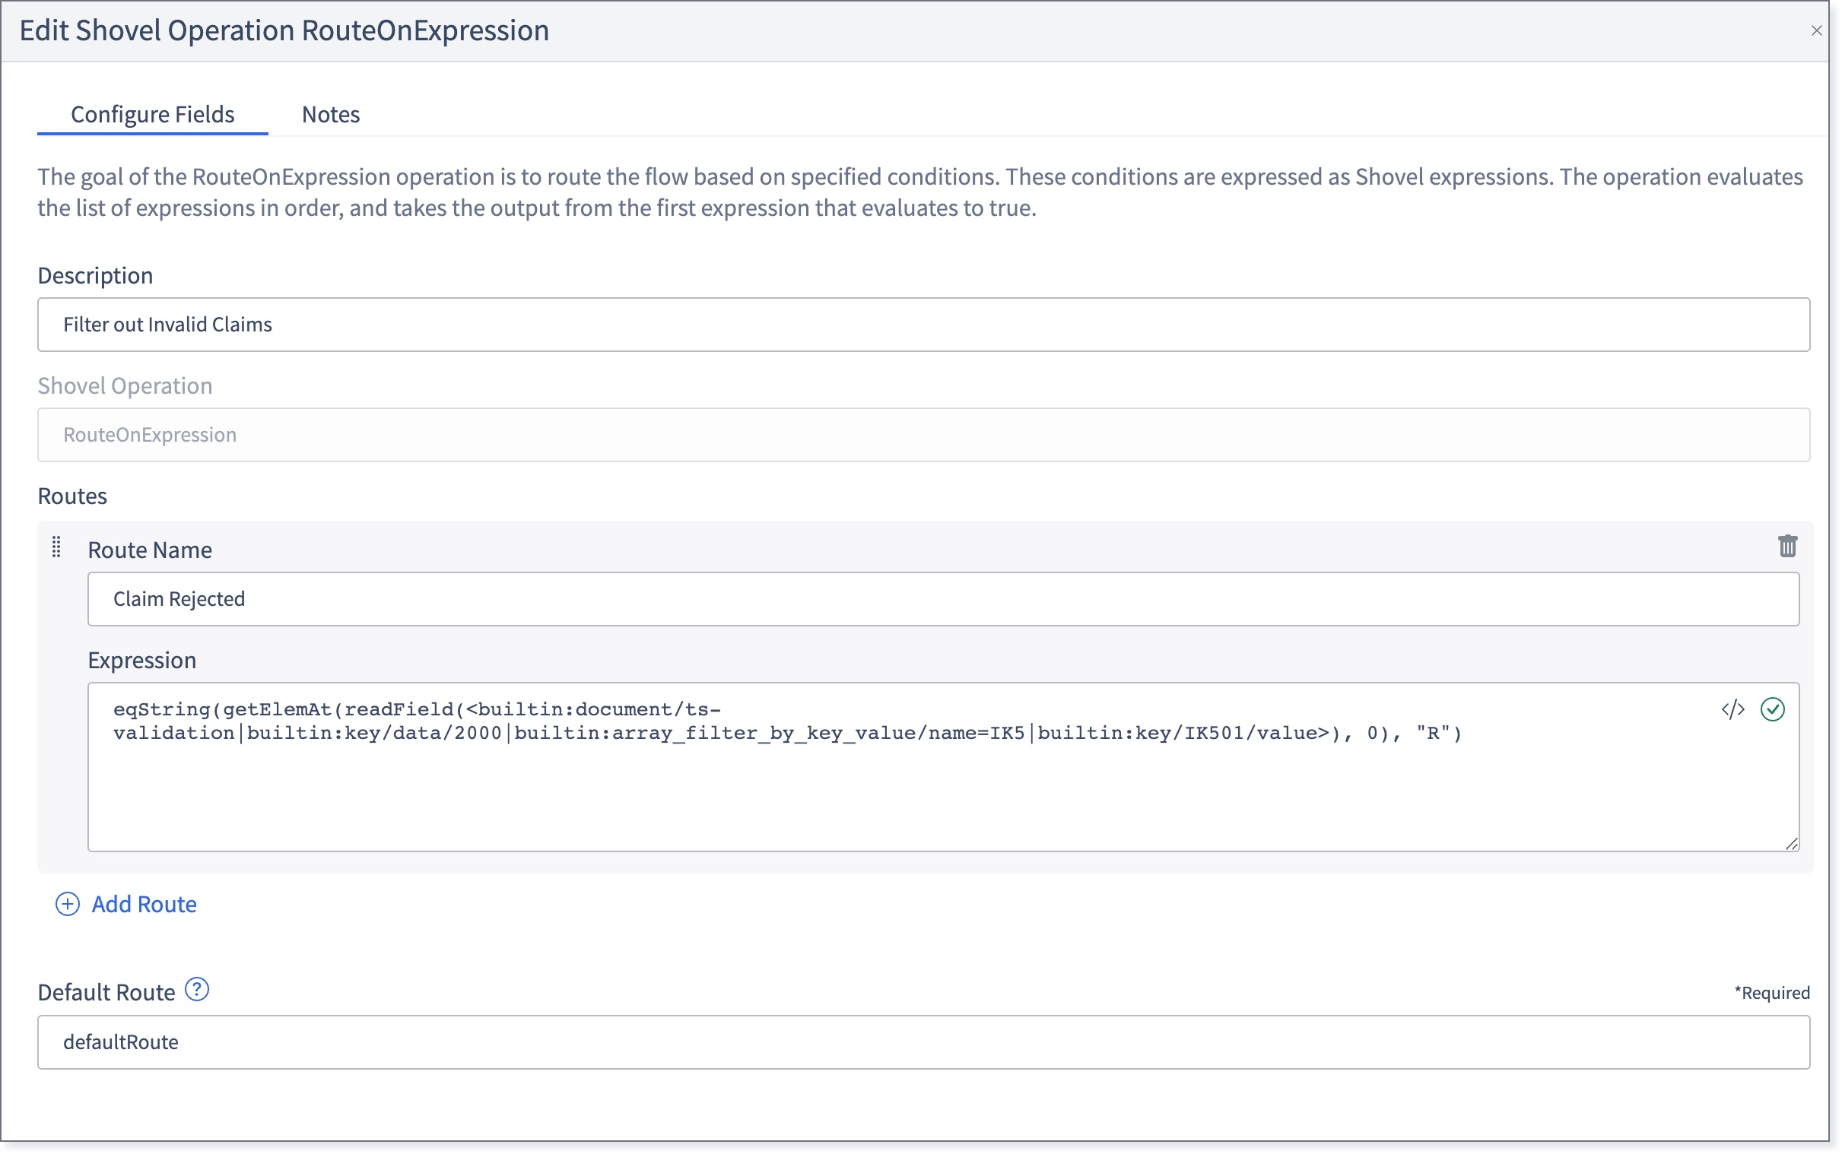
Task: Grab the route drag handle dots
Action: pos(56,547)
